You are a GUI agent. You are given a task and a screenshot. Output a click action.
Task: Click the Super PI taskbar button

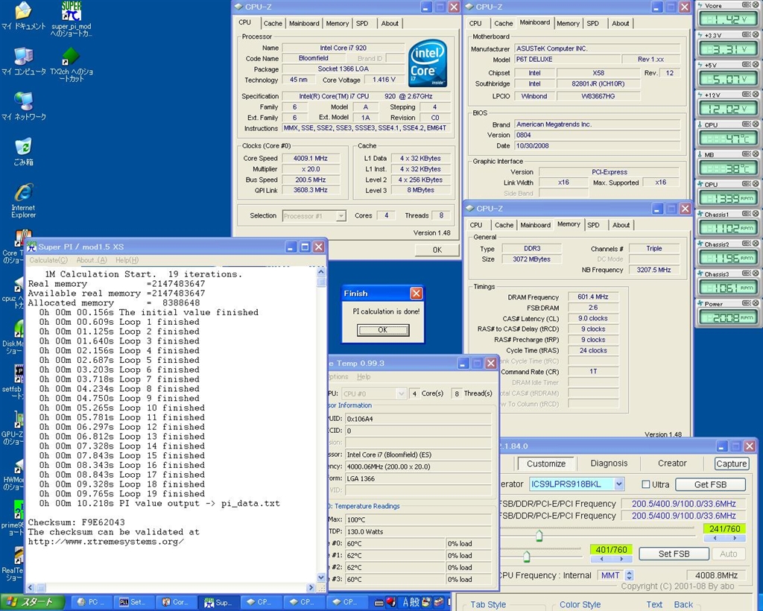click(218, 602)
